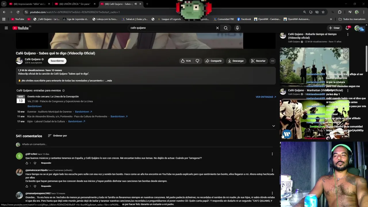Open Comunidad PBE bookmark
368x207 pixels.
click(224, 19)
